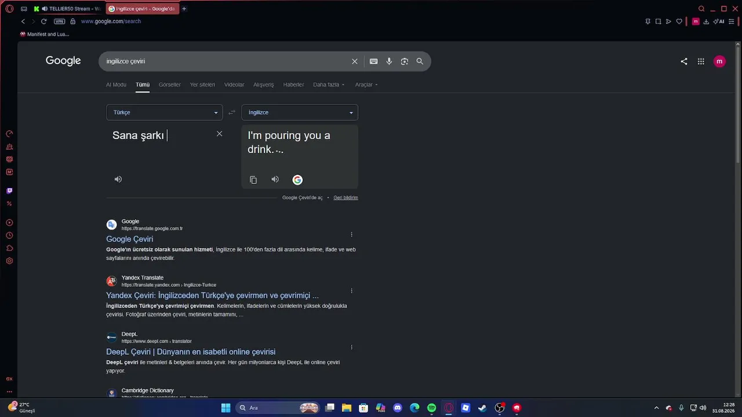Open the İngilizce target language dropdown
This screenshot has width=742, height=417.
pyautogui.click(x=300, y=112)
